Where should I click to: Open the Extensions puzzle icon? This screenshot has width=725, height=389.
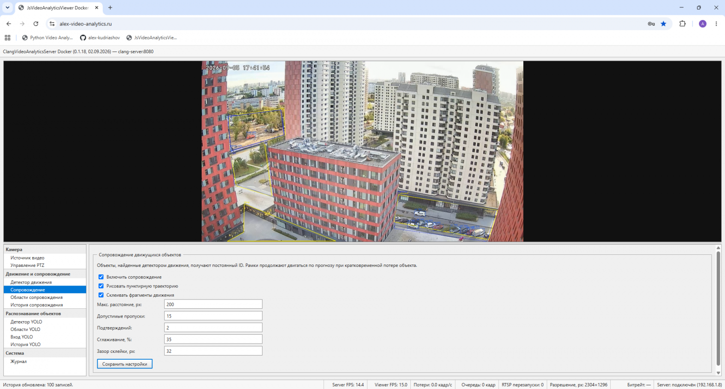tap(682, 24)
